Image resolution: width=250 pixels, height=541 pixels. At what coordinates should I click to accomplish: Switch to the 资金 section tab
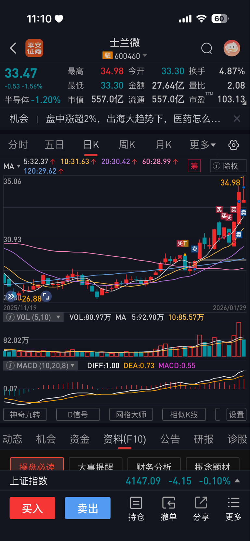[80, 439]
